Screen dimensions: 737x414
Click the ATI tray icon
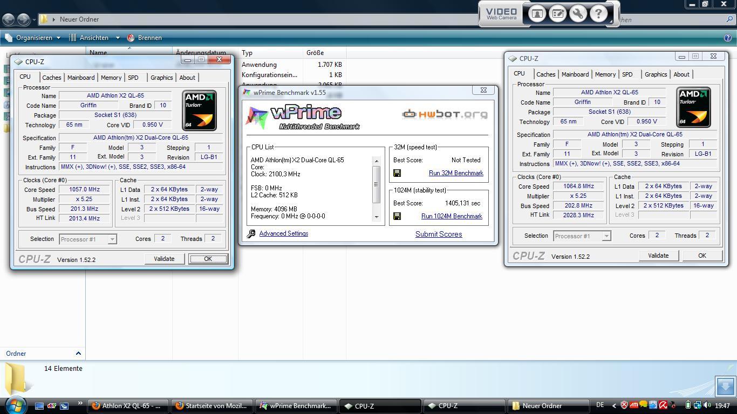tap(633, 405)
